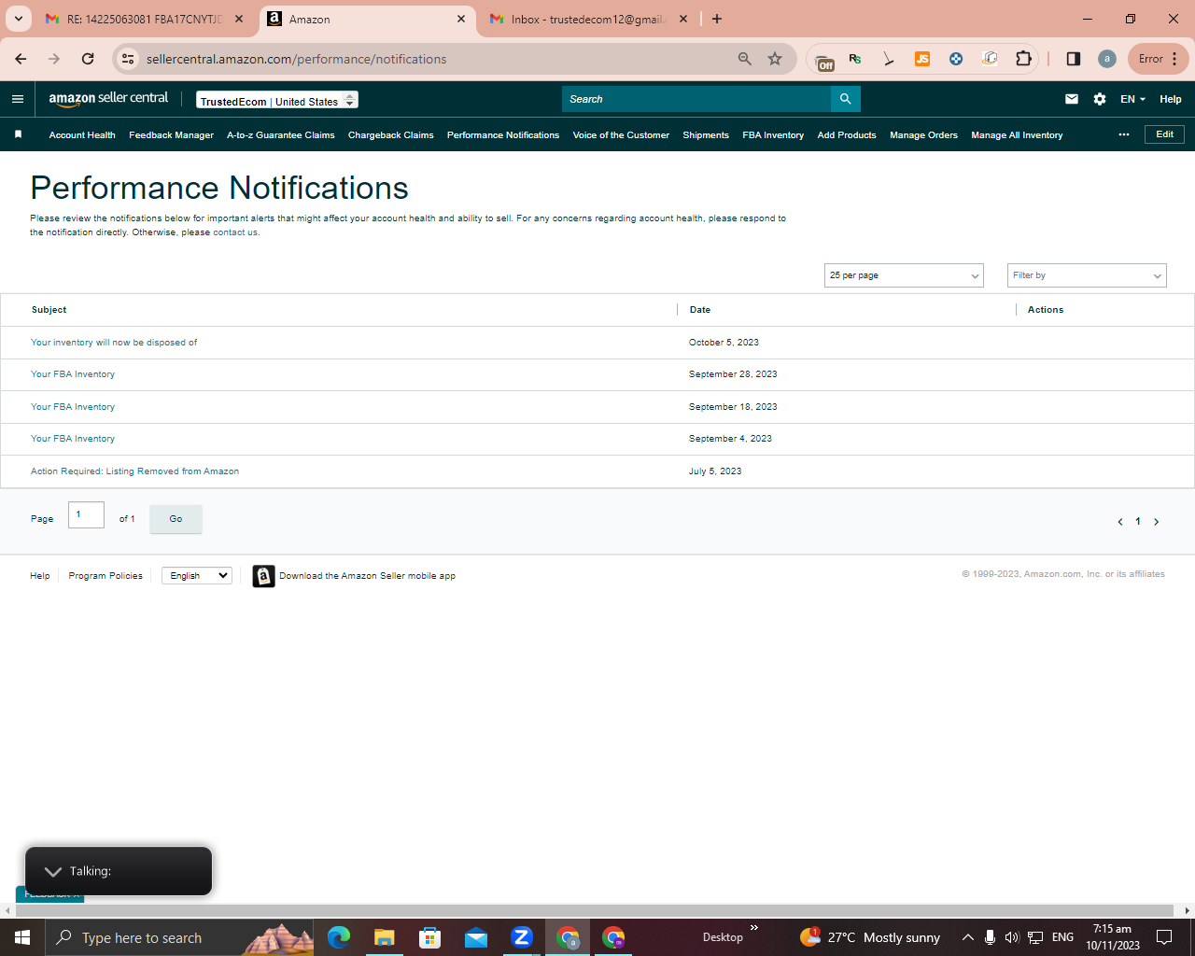
Task: Click the volume speaker icon in the system tray
Action: (x=1012, y=937)
